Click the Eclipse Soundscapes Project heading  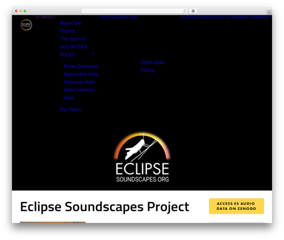[105, 207]
